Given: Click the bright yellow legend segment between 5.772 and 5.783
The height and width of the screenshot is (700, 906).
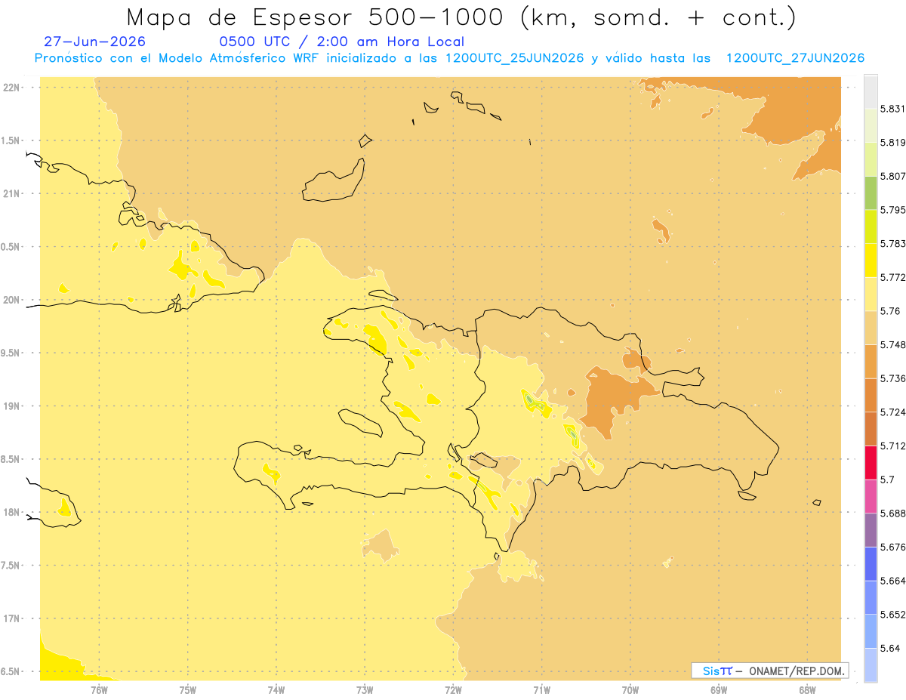Looking at the screenshot, I should [871, 260].
